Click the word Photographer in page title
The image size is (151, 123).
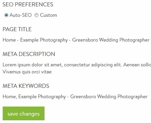point(134,40)
